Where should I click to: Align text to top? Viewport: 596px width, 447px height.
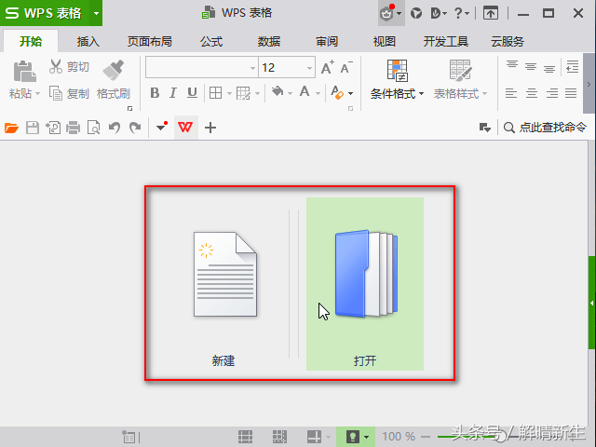pos(512,65)
